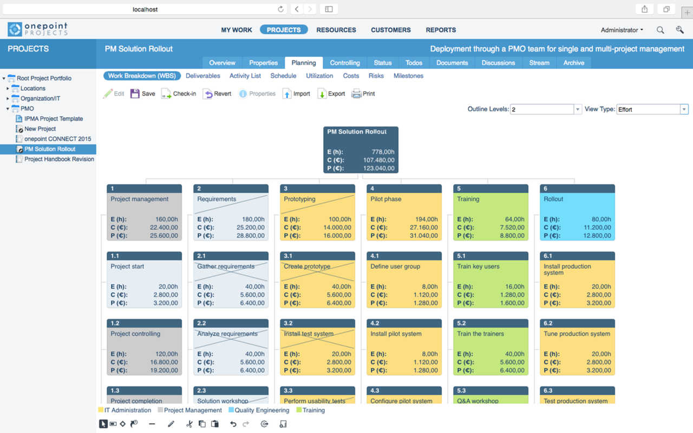Select the PM Solution Rollout root card
The image size is (693, 433).
(x=361, y=150)
